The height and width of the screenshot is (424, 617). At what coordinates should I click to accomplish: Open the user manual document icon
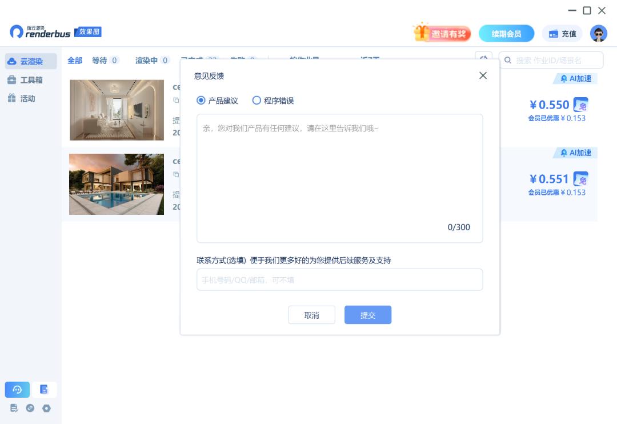44,390
